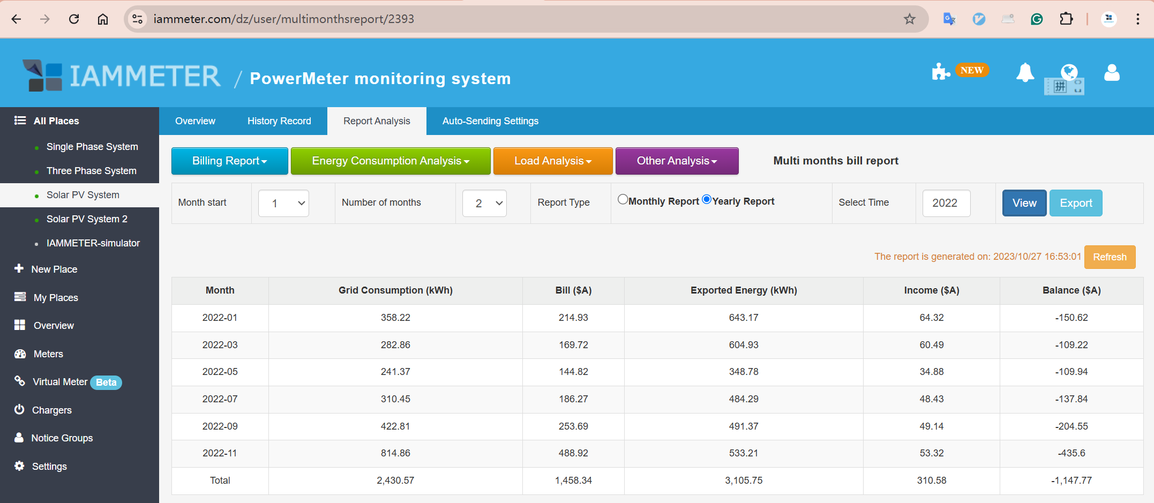Click the IAMMETER logo

click(x=122, y=76)
